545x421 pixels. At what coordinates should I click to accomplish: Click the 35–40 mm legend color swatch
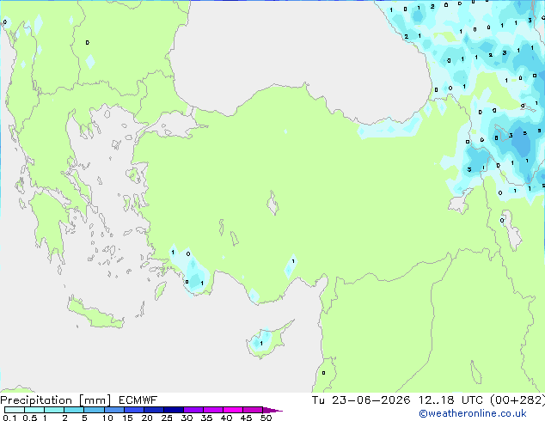pyautogui.click(x=213, y=410)
